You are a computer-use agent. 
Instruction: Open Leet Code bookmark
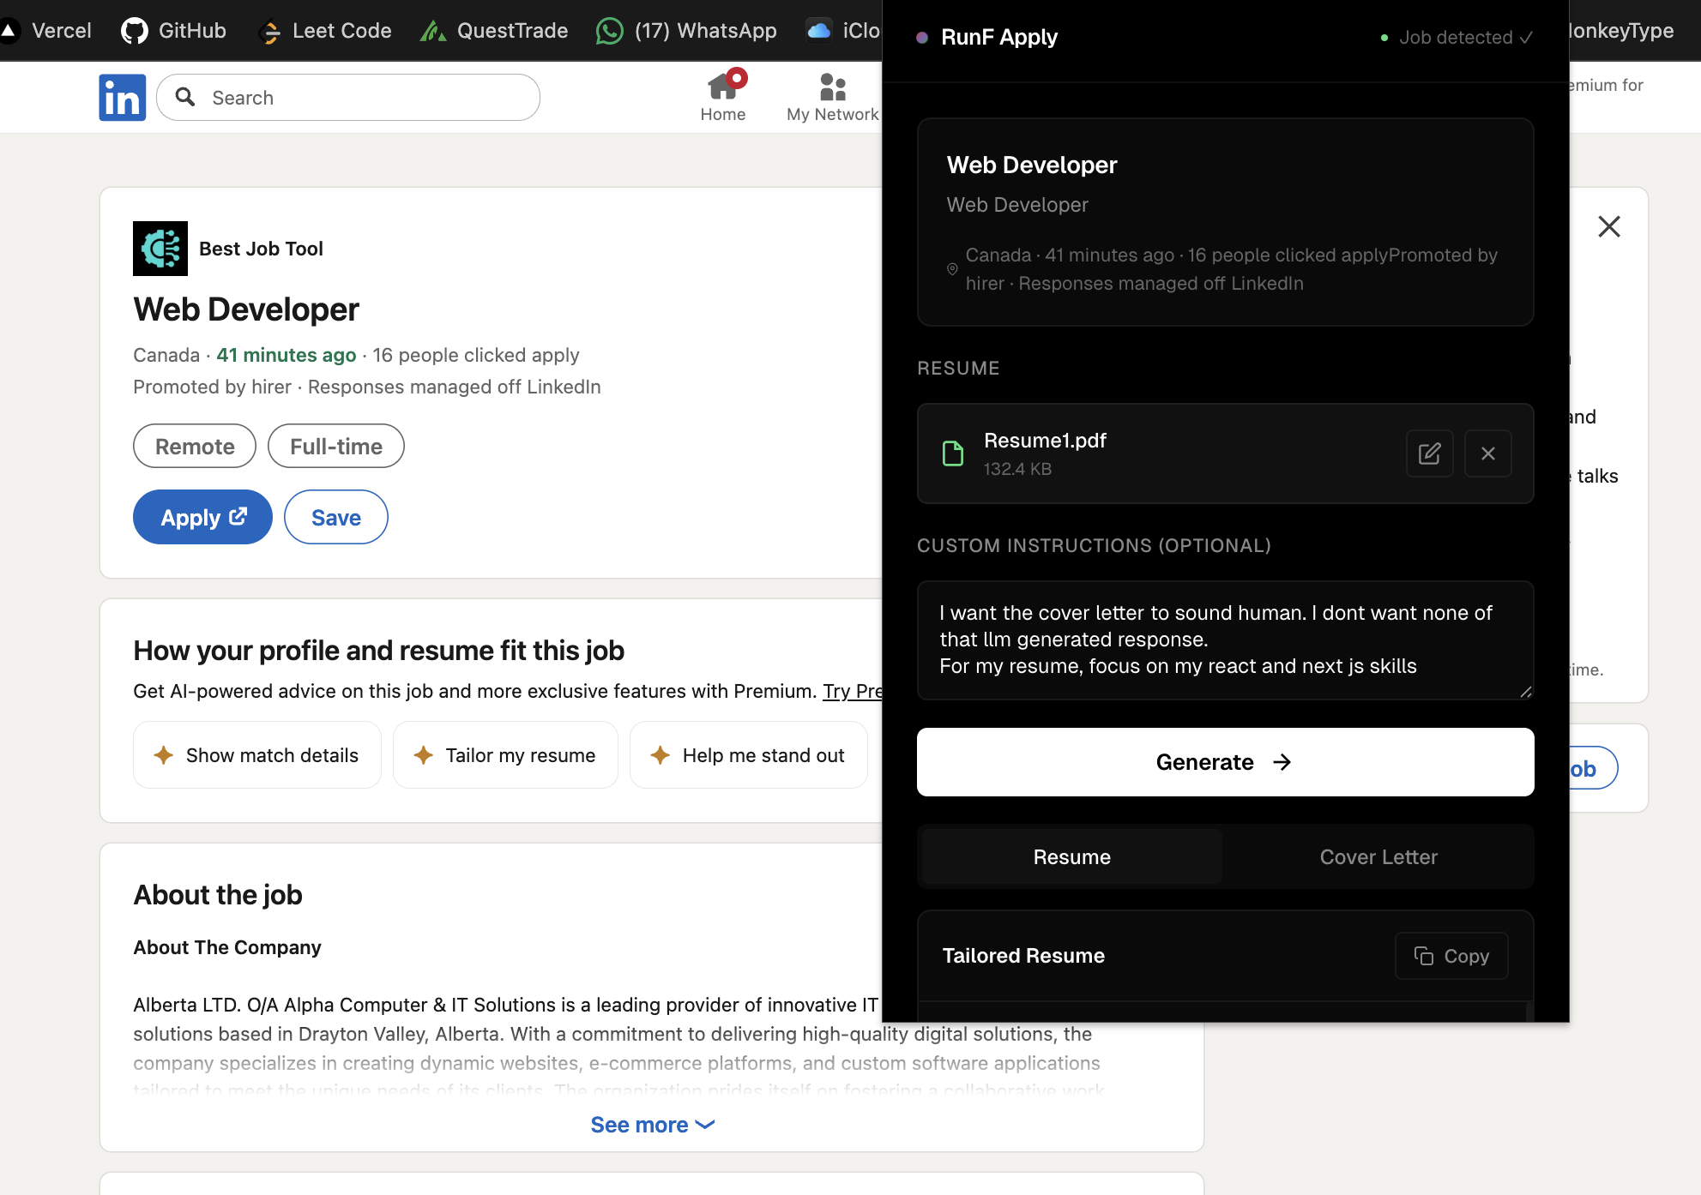click(x=325, y=31)
